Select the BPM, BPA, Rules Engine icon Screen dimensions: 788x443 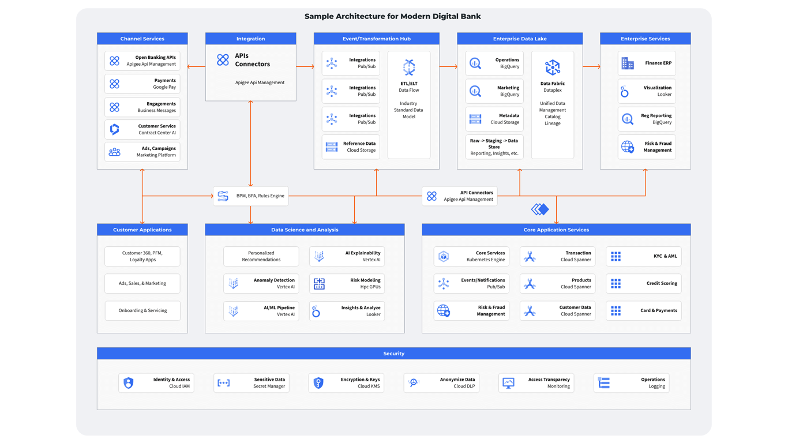tap(223, 196)
